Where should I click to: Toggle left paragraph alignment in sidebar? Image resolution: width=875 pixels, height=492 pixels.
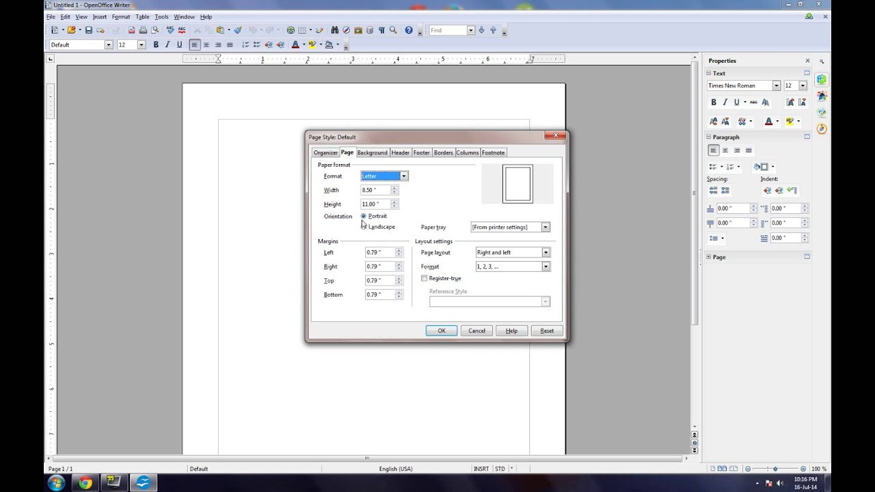tap(714, 150)
